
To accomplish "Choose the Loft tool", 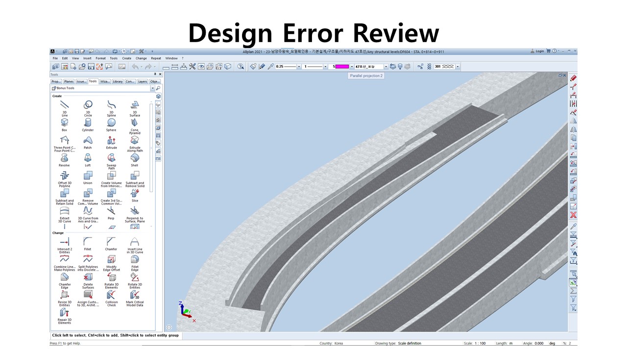I will 88,159.
